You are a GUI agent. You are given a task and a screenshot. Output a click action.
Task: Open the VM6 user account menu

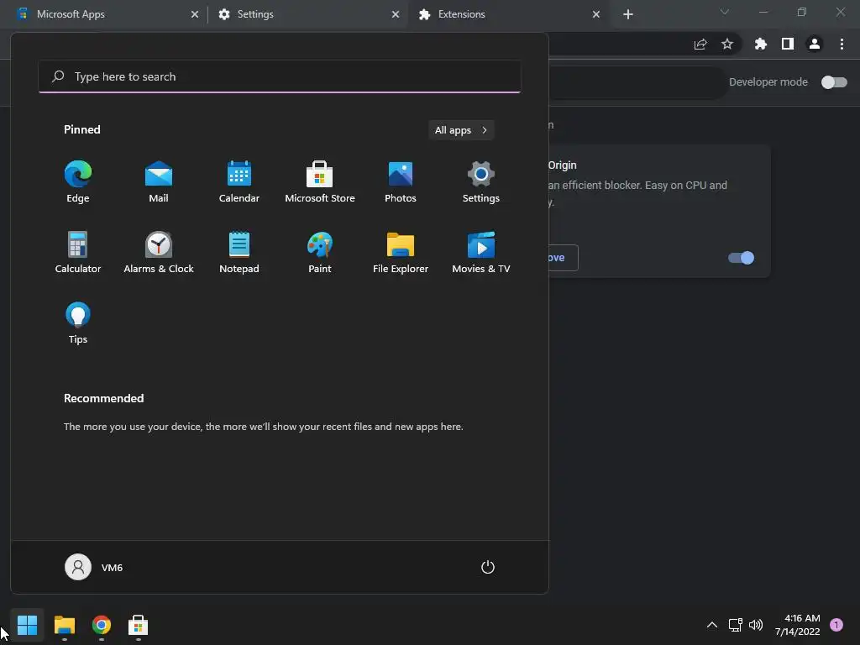94,567
